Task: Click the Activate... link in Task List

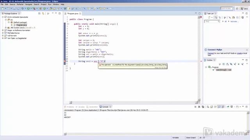Action: pyautogui.click(x=234, y=21)
